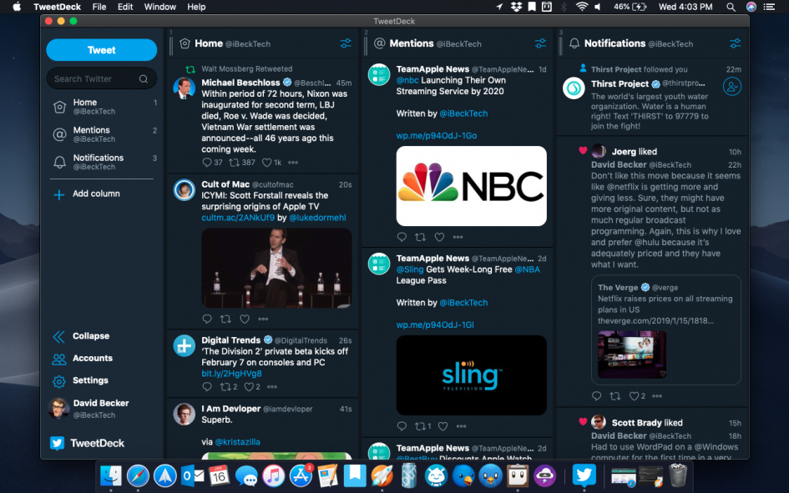The height and width of the screenshot is (493, 789).
Task: Open the Home column filter settings
Action: point(346,43)
